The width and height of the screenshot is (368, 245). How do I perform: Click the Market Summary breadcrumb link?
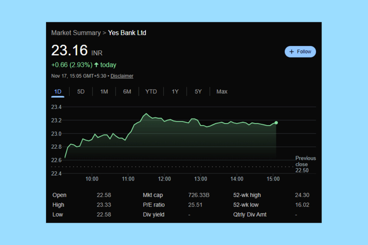[x=76, y=33]
